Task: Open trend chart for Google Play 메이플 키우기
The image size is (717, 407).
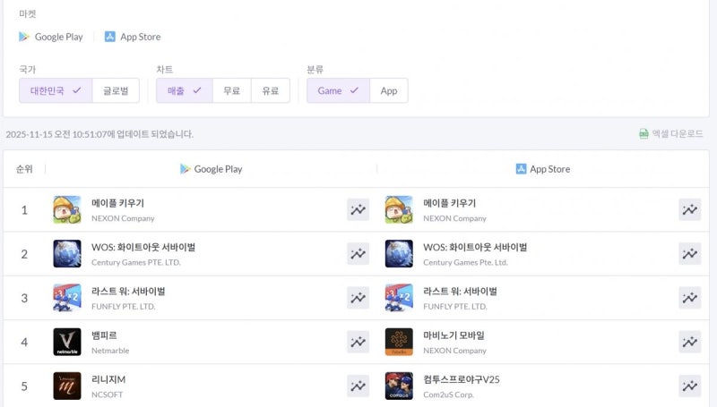Action: tap(358, 210)
